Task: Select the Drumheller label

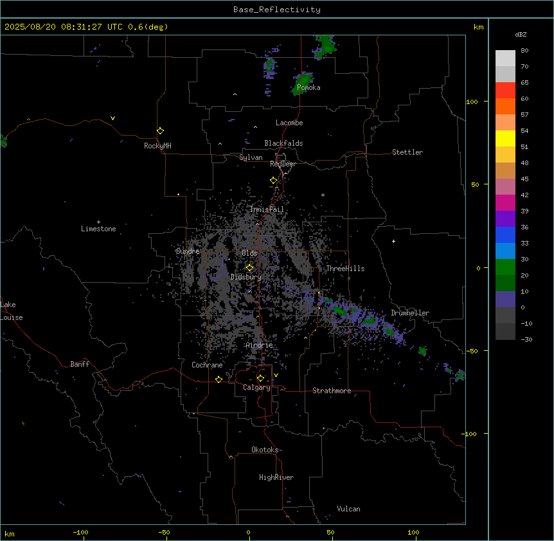Action: click(x=410, y=313)
